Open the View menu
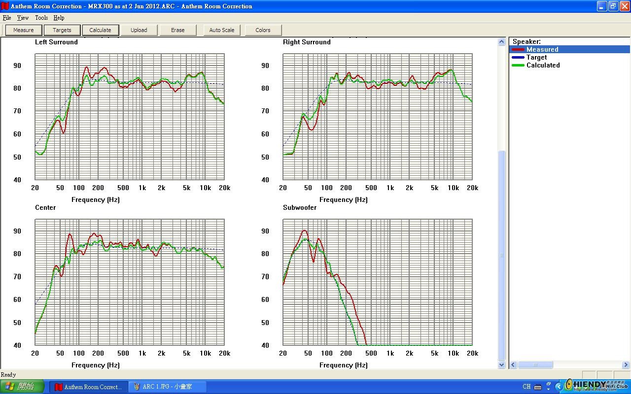 point(23,18)
